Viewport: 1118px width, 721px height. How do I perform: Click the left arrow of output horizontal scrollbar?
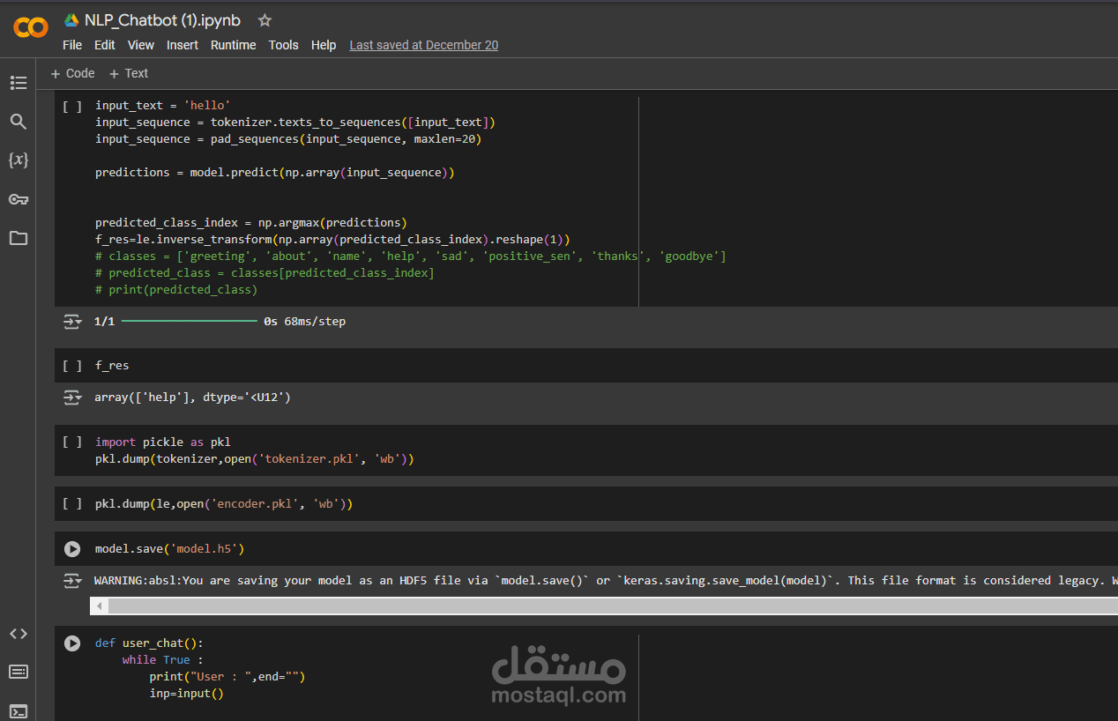[100, 606]
